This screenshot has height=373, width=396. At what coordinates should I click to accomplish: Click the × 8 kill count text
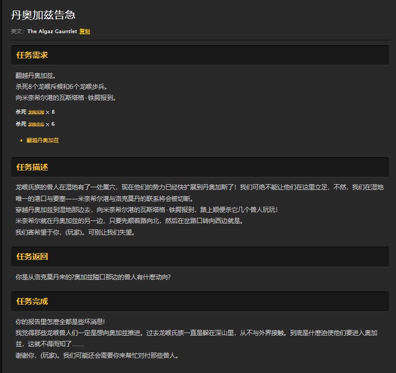click(x=50, y=112)
